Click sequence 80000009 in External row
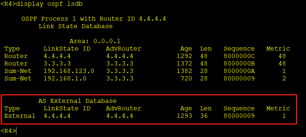The image size is (306, 137). 239,116
